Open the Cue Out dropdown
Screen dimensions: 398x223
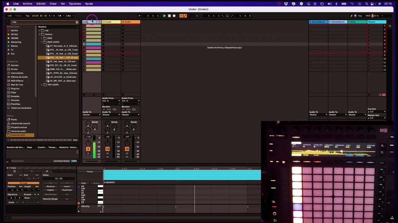tap(377, 112)
